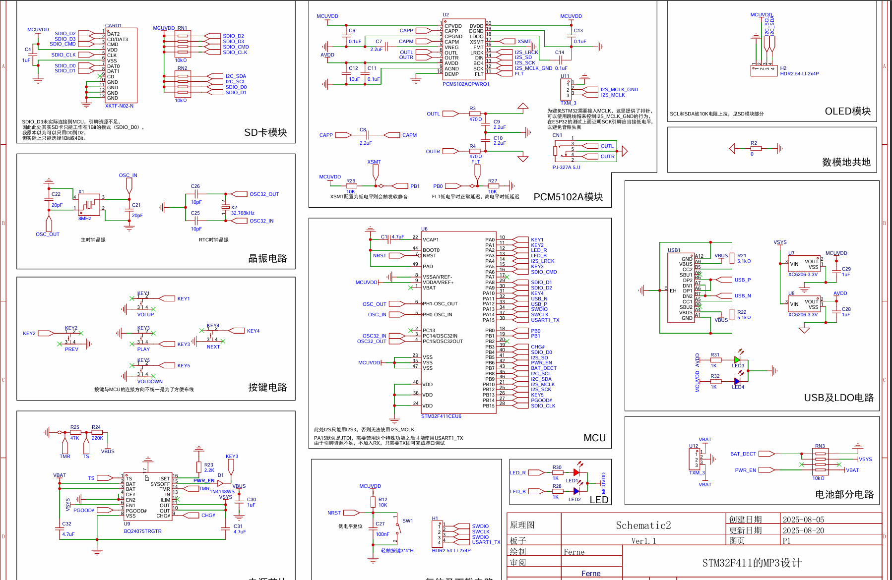Select the U7 XC6206-3.3V regulator
Viewport: 892px width, 580px height.
tap(804, 264)
